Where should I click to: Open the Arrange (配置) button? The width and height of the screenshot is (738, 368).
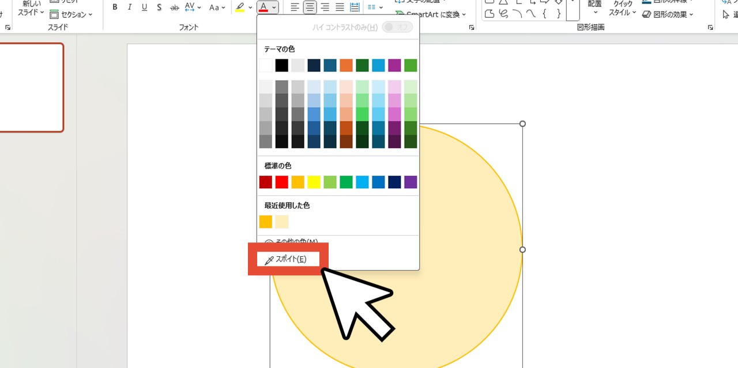click(x=595, y=7)
